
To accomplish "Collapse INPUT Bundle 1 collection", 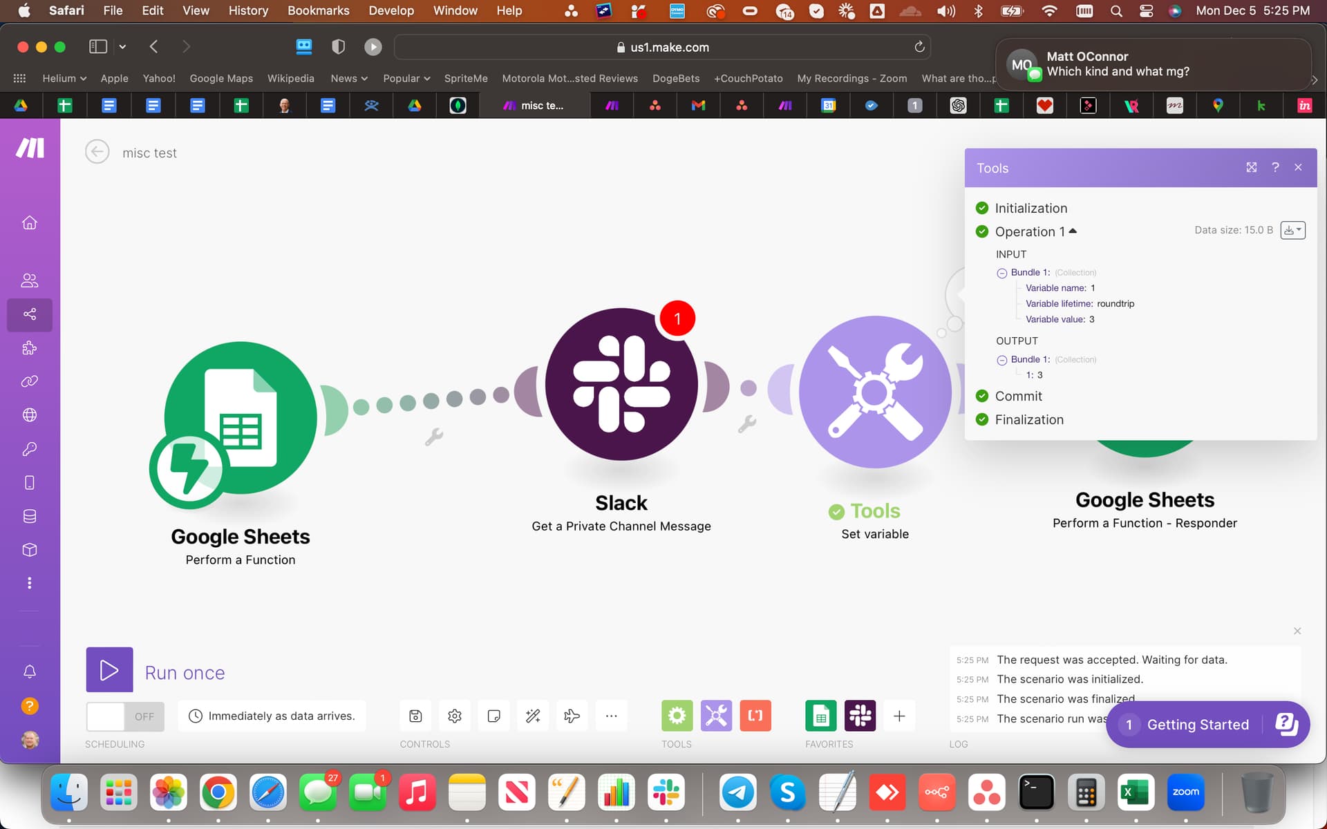I will 1001,273.
